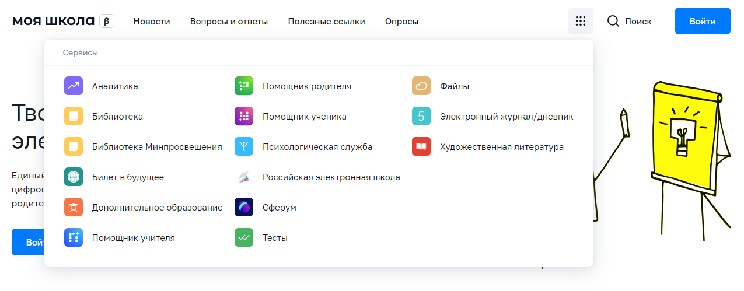The image size is (744, 291).
Task: Open Электронный журнал/дневник link
Action: 507,117
